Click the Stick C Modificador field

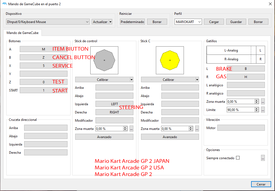pyautogui.click(x=180, y=121)
